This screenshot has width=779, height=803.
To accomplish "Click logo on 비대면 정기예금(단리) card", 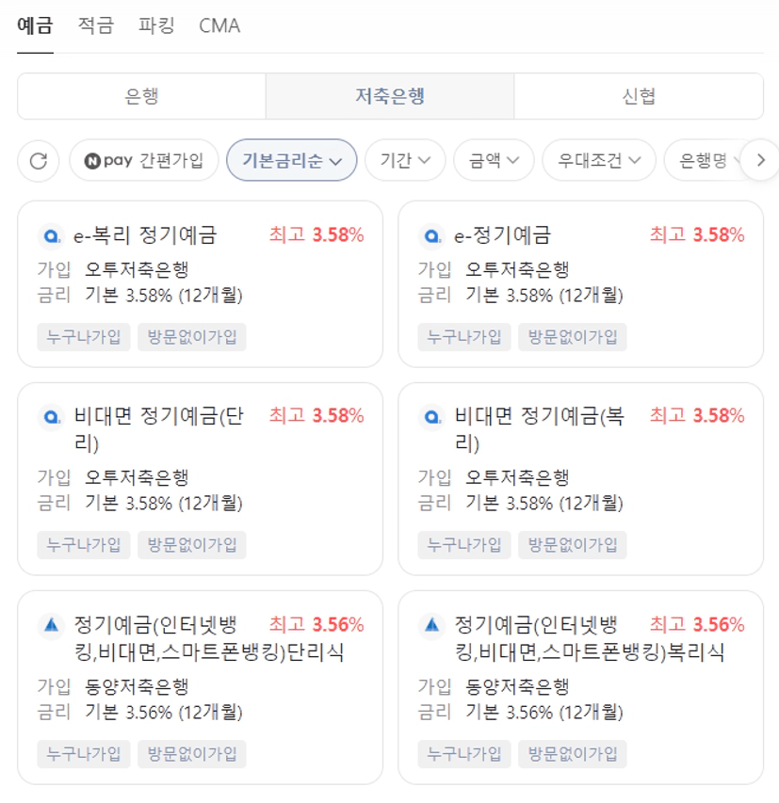I will tap(51, 416).
